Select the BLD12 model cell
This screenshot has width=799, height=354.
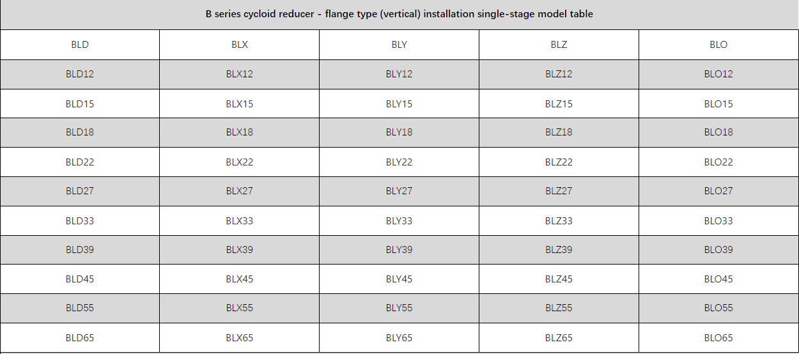tap(80, 74)
